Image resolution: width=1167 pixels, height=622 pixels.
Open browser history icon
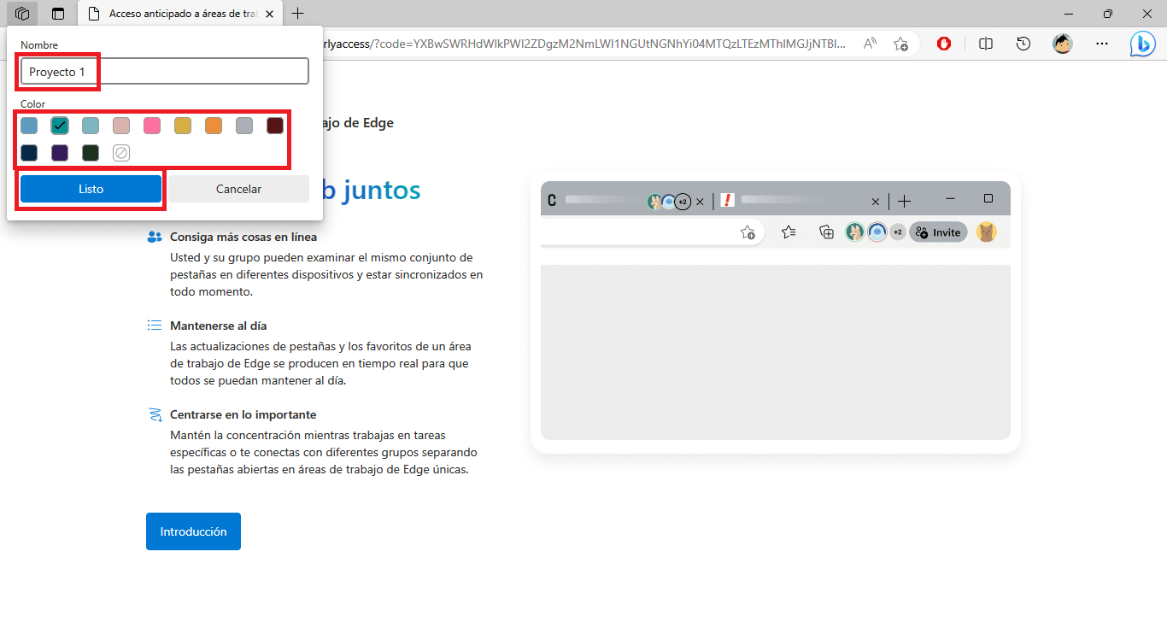pos(1023,44)
